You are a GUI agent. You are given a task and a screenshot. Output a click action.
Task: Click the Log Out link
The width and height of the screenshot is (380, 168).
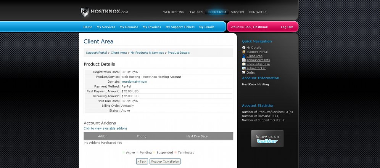coord(287,27)
